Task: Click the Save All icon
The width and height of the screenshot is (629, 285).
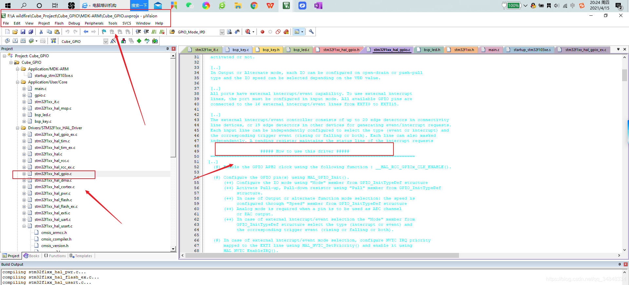Action: [x=31, y=32]
